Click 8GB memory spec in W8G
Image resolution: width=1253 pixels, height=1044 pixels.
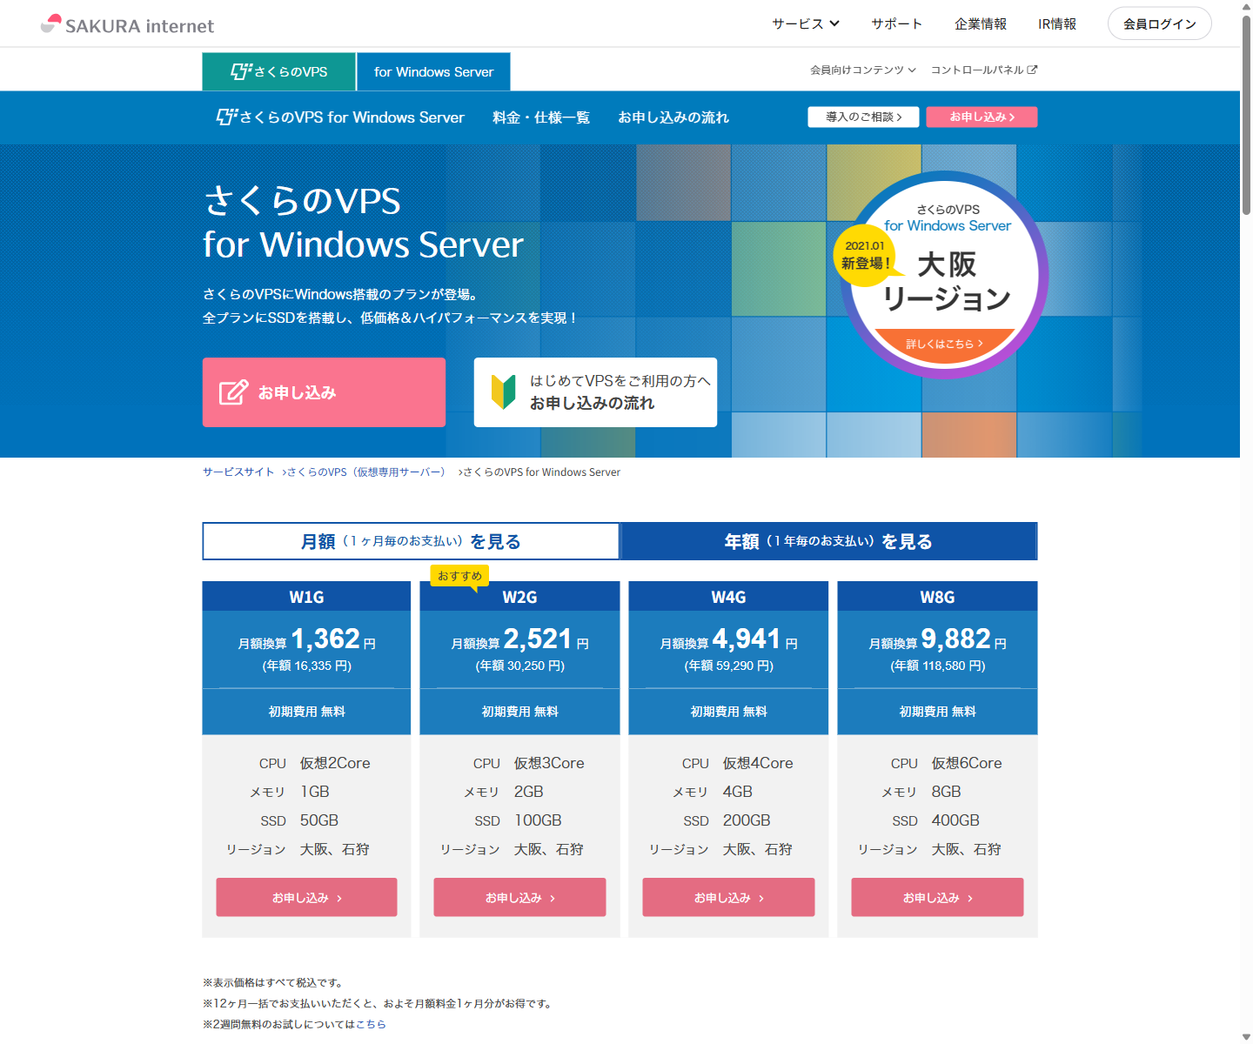pyautogui.click(x=946, y=792)
